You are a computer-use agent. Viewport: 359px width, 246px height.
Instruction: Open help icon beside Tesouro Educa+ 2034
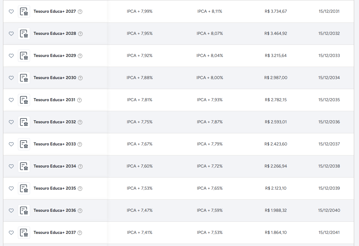80,166
